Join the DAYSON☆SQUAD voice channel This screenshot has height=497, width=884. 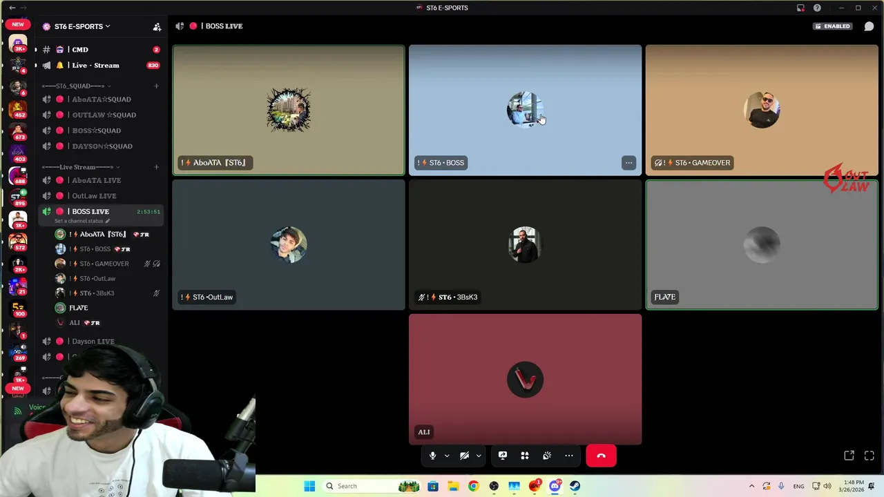[x=101, y=146]
